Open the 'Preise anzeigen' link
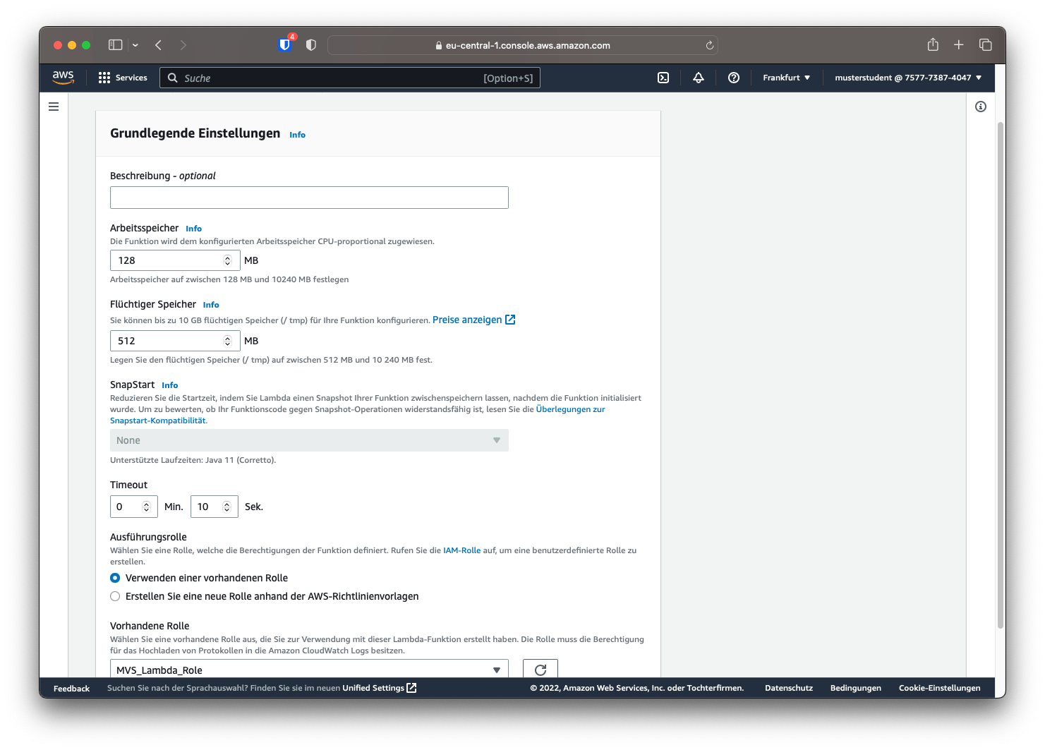 point(467,320)
